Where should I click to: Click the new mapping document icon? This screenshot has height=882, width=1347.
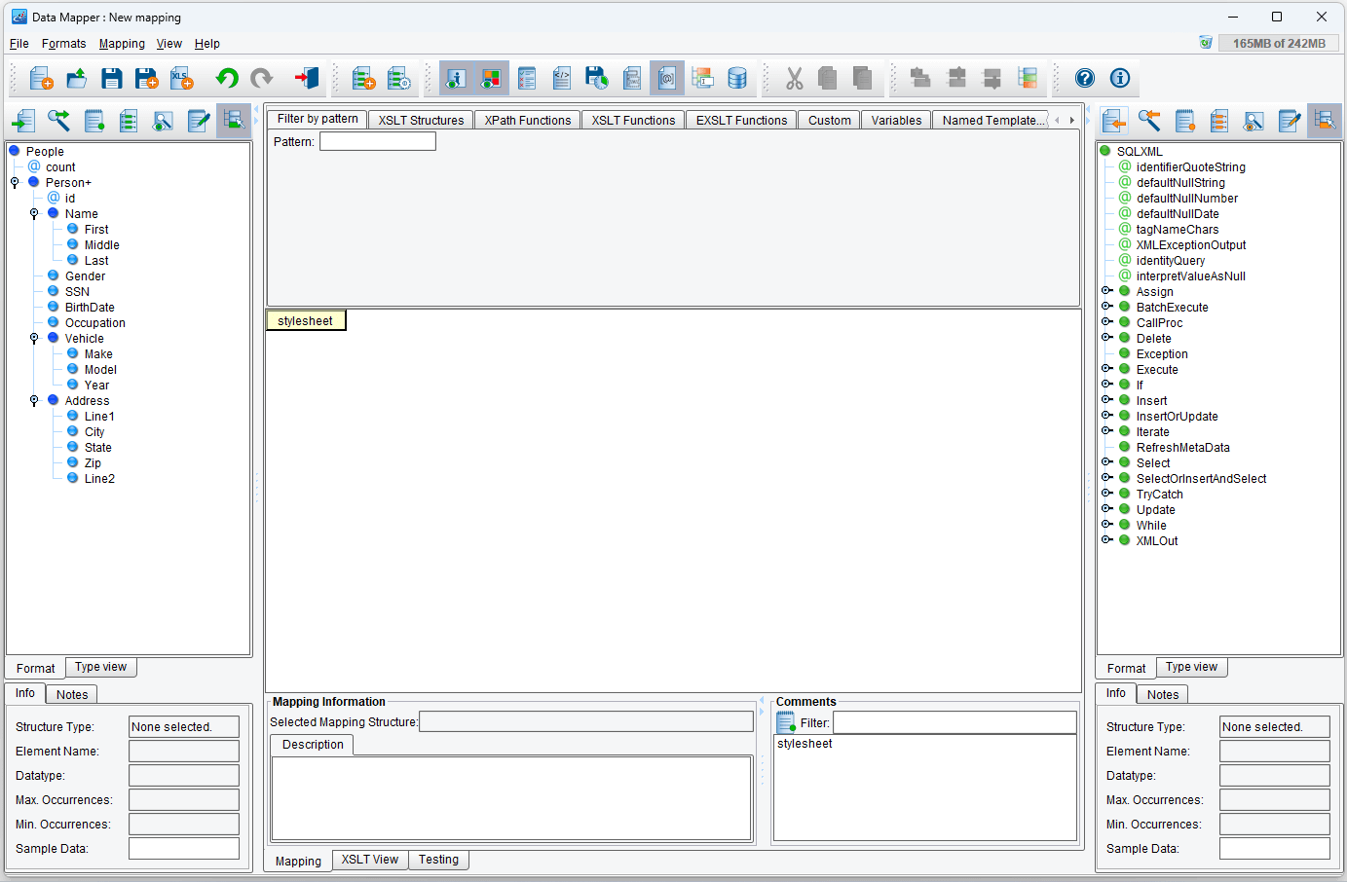click(41, 78)
